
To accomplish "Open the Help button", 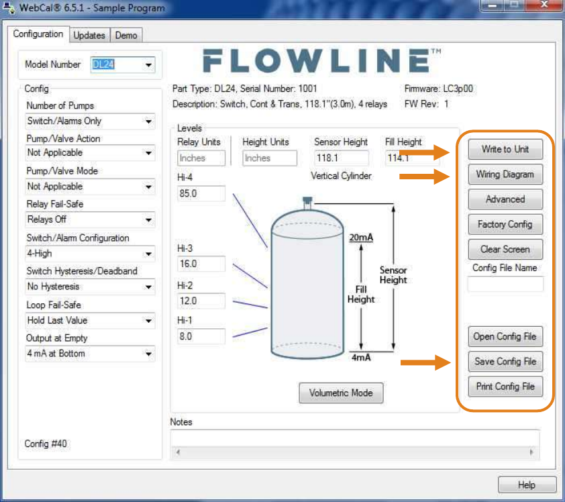I will click(527, 485).
